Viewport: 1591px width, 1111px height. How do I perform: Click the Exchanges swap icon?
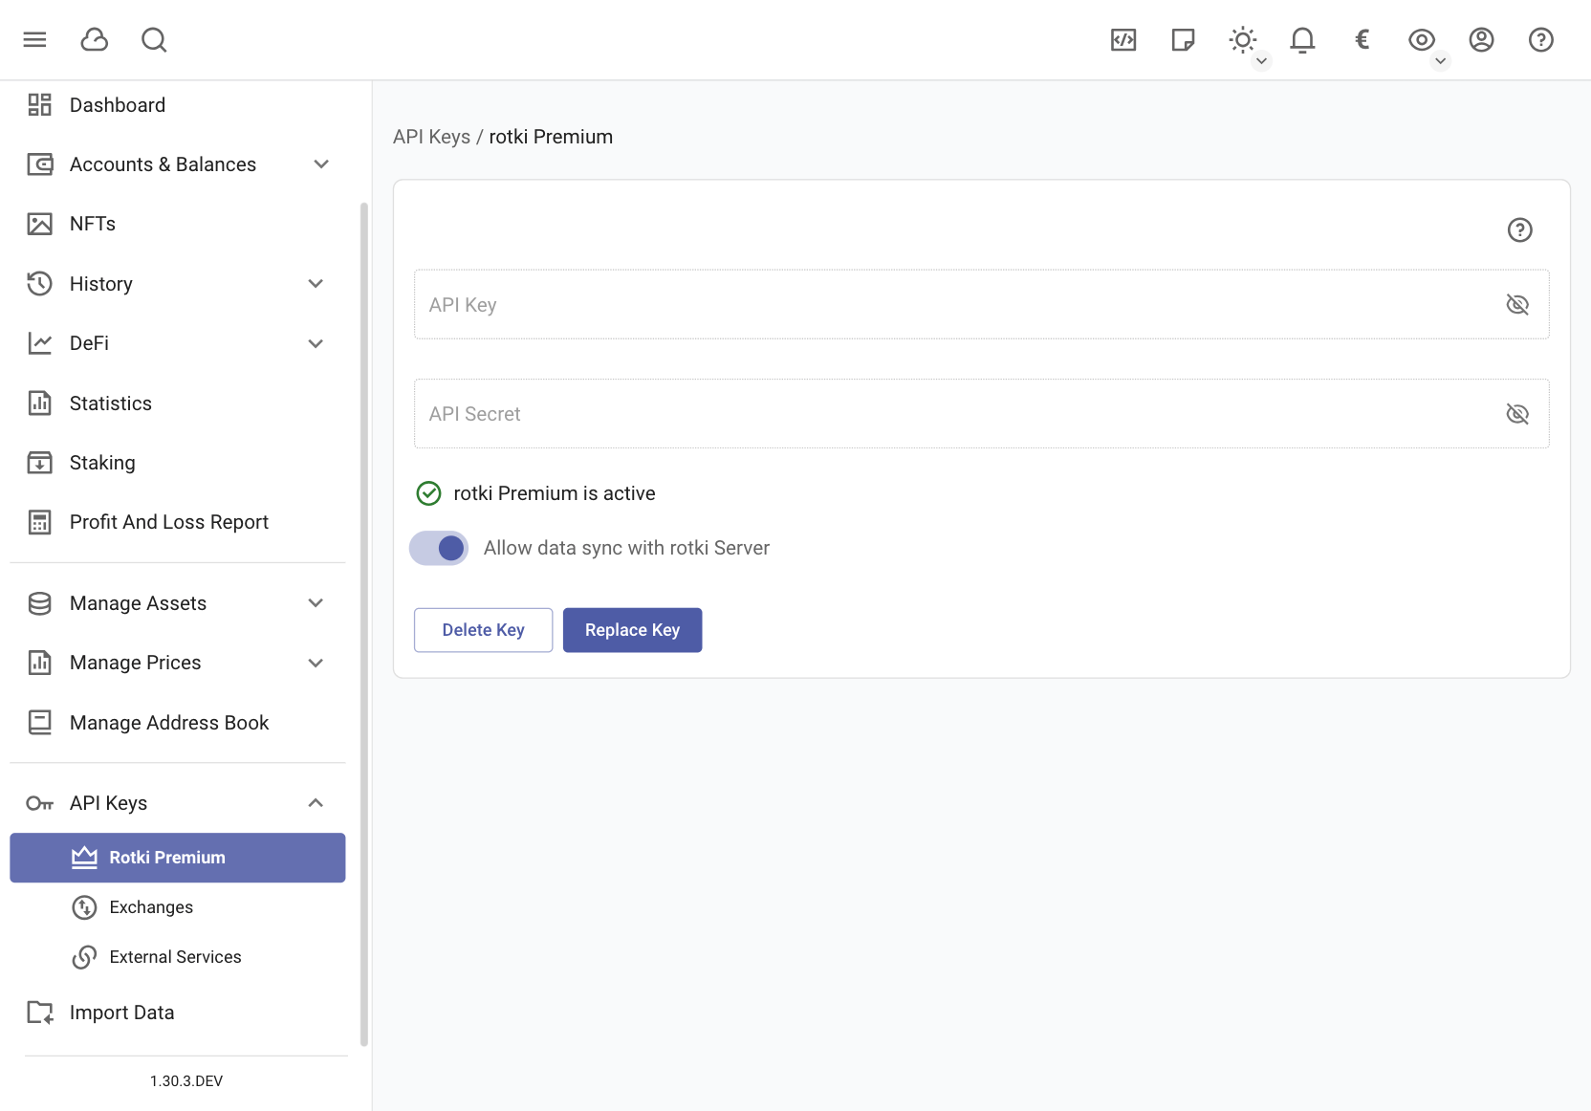pos(84,907)
